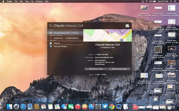The image size is (179, 111).
Task: Open the Help menu
Action: pyautogui.click(x=47, y=1)
